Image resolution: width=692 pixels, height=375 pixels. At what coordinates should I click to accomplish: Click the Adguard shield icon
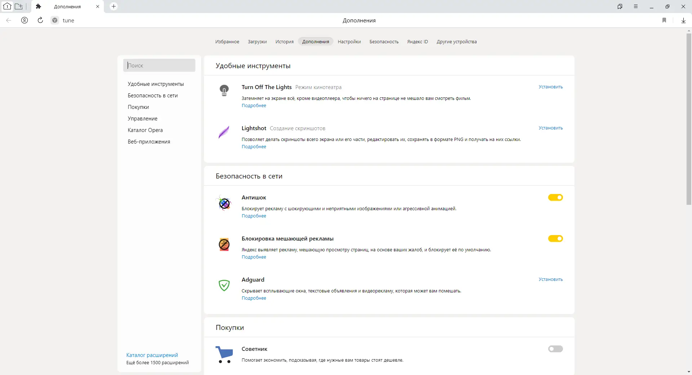224,285
